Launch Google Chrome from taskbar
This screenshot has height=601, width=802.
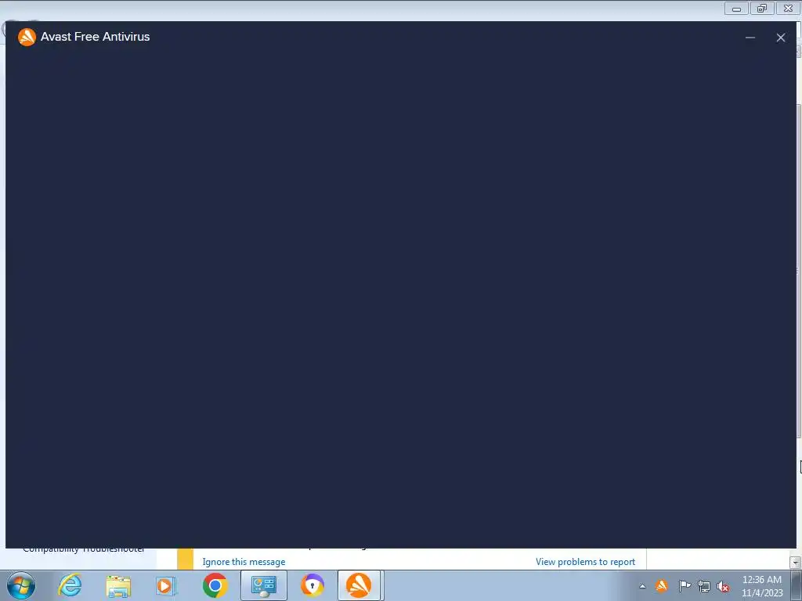coord(215,585)
